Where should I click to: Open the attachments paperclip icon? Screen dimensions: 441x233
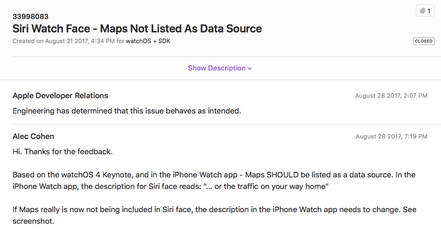pos(422,11)
